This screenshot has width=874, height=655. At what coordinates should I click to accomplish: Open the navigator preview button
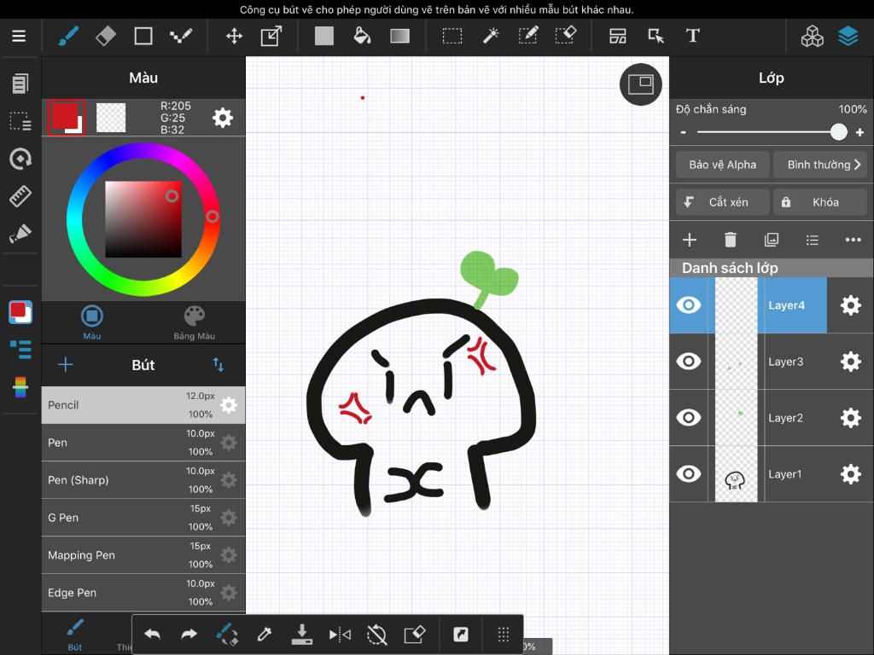[x=640, y=84]
